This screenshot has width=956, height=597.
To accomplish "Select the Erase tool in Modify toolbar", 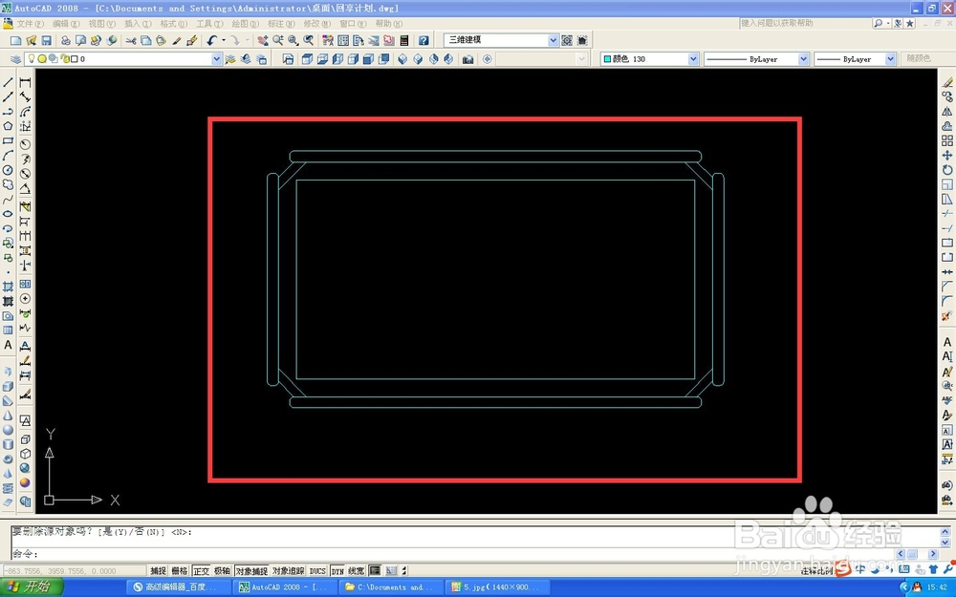I will [x=946, y=81].
